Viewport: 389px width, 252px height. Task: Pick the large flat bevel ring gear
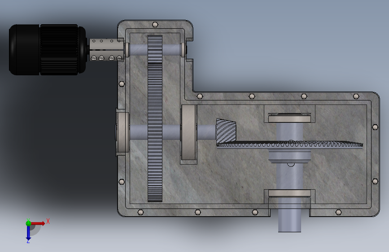point(290,144)
